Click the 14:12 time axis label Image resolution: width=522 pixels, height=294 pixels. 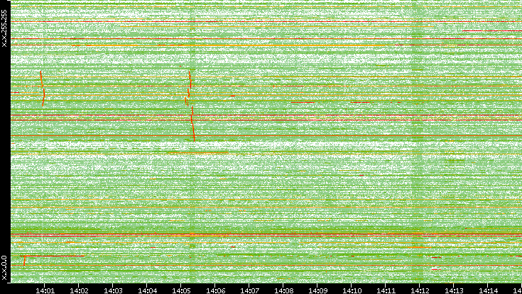tap(420, 290)
